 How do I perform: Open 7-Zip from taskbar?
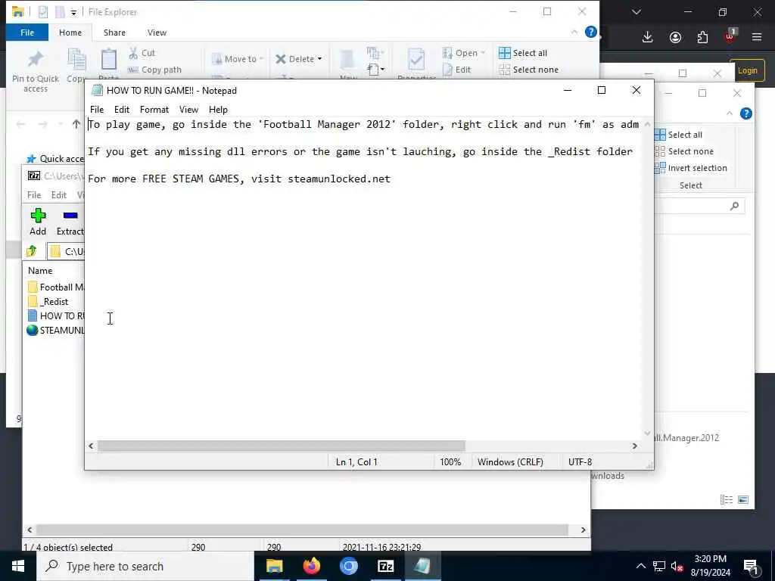tap(385, 566)
